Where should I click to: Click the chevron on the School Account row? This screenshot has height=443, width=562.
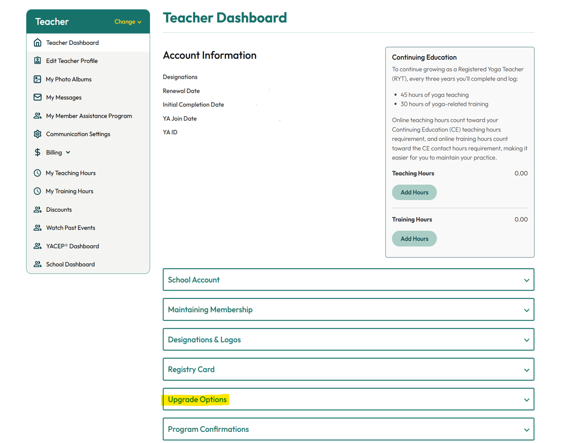(x=526, y=280)
